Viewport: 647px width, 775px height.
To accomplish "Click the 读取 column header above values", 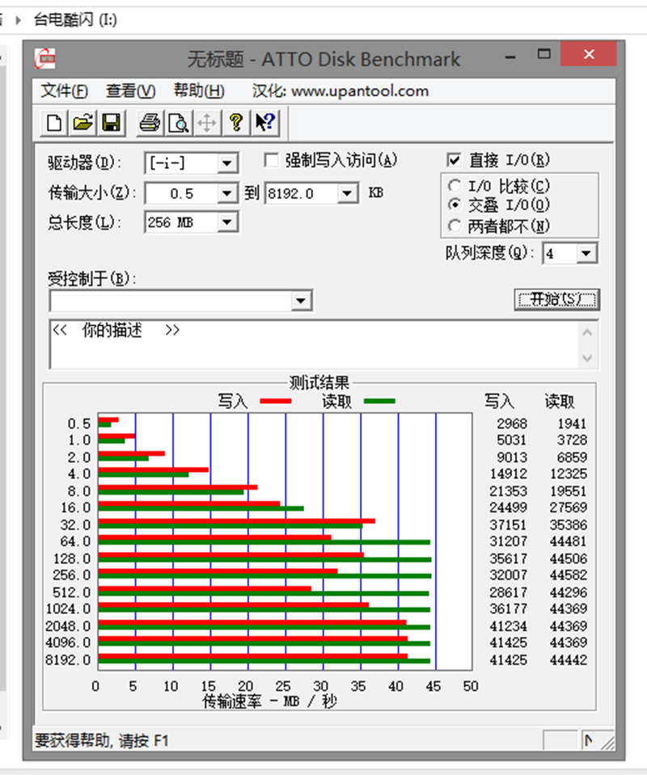I will (x=560, y=401).
